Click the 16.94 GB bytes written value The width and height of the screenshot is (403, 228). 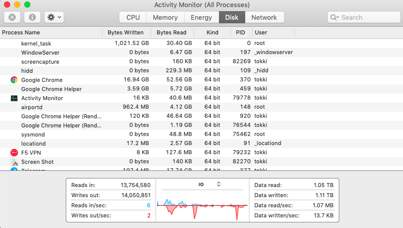[x=136, y=79]
